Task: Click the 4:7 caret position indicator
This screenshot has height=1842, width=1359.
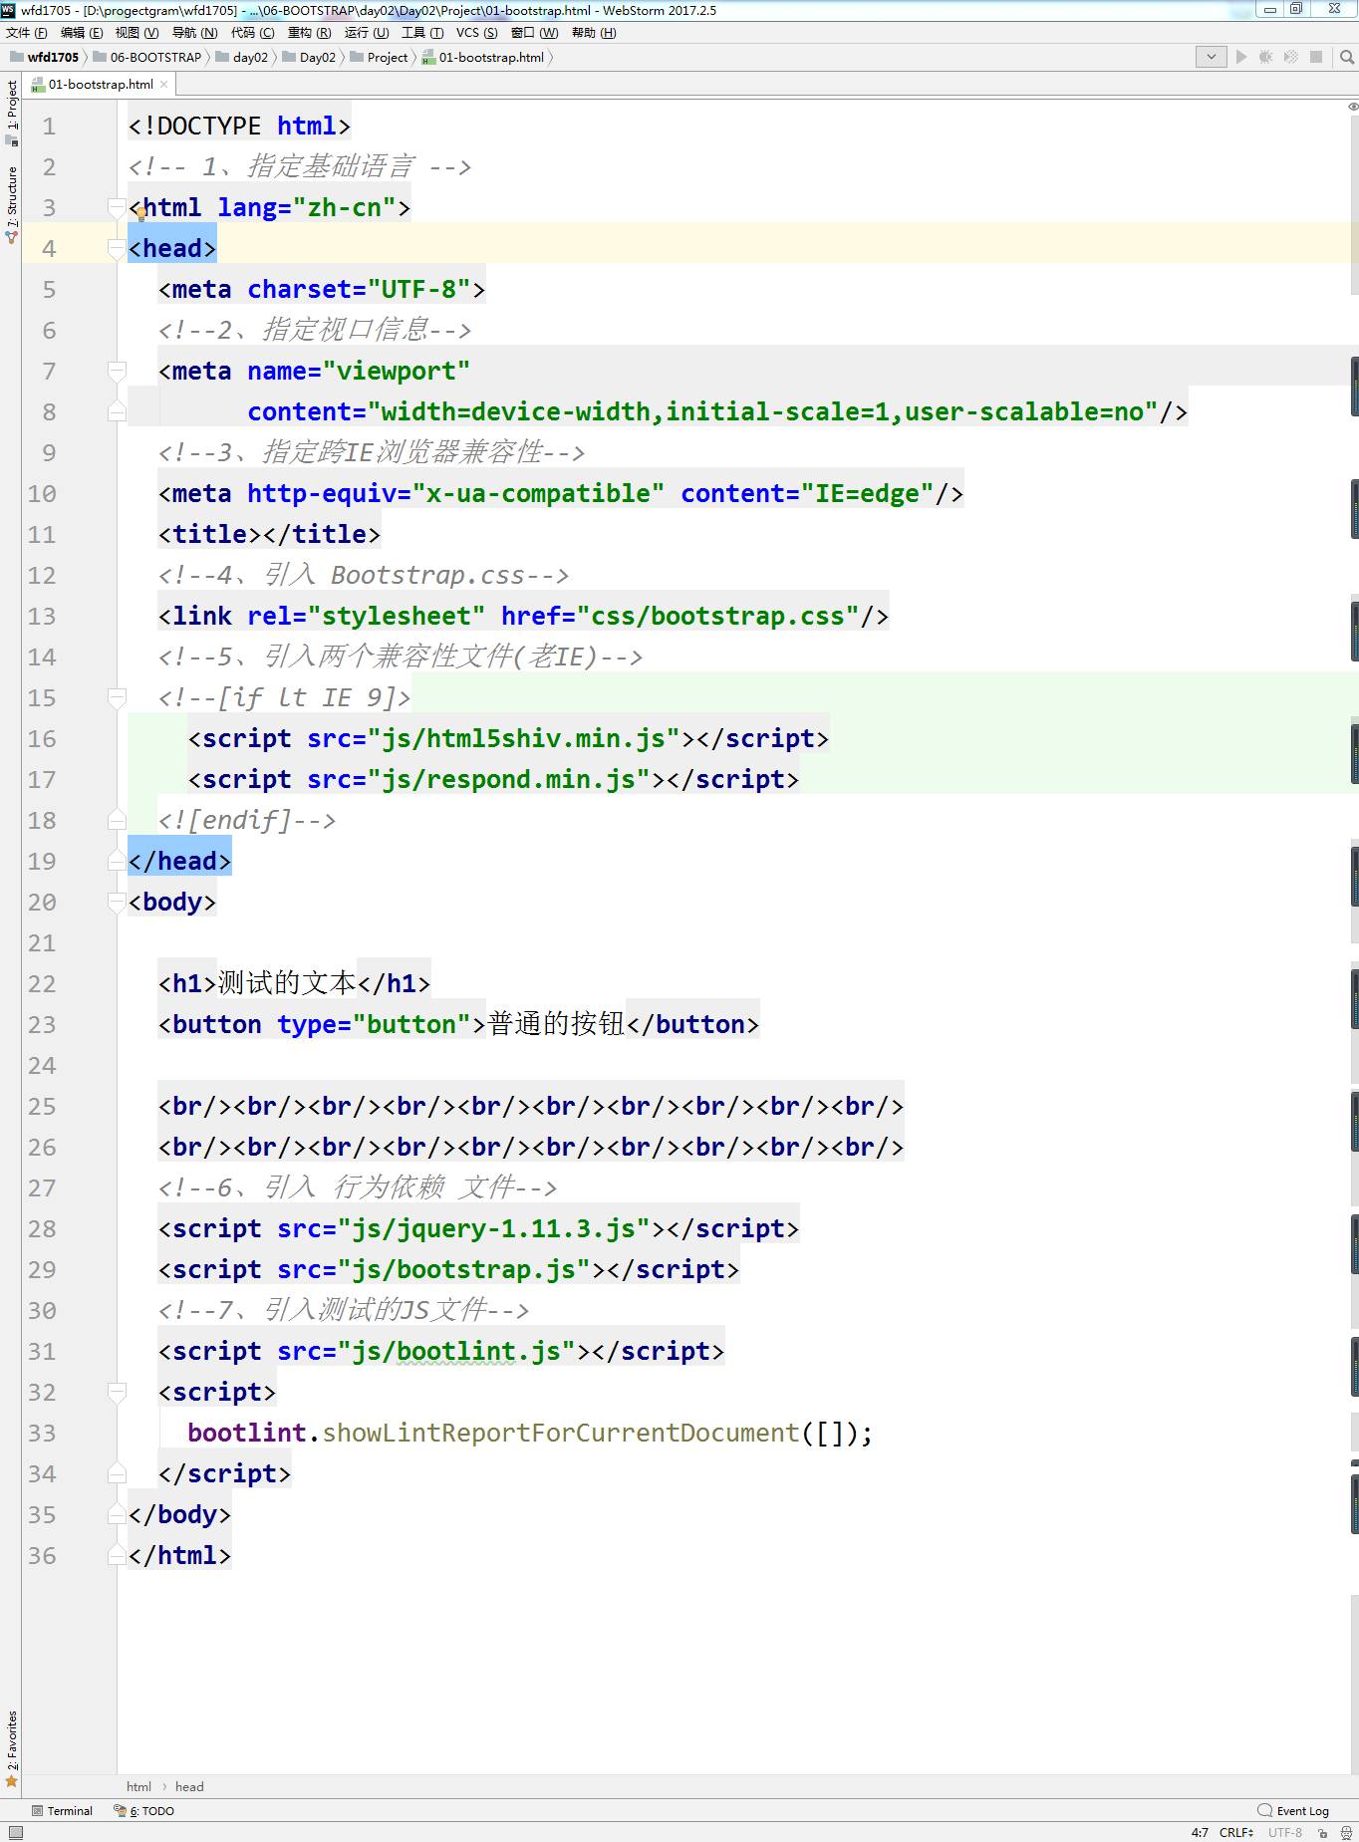Action: [x=1200, y=1832]
